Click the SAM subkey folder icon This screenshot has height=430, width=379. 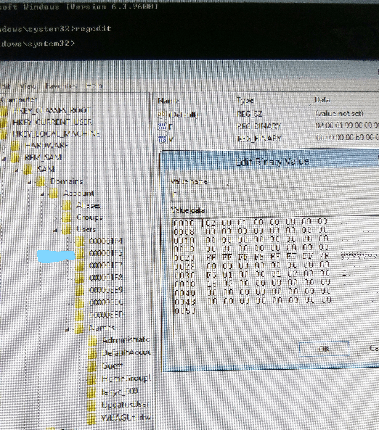(28, 170)
